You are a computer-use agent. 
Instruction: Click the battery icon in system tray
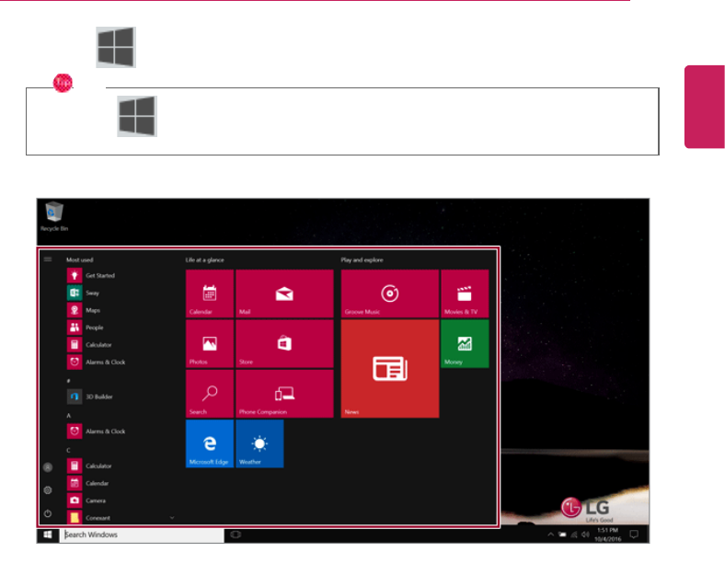point(562,535)
